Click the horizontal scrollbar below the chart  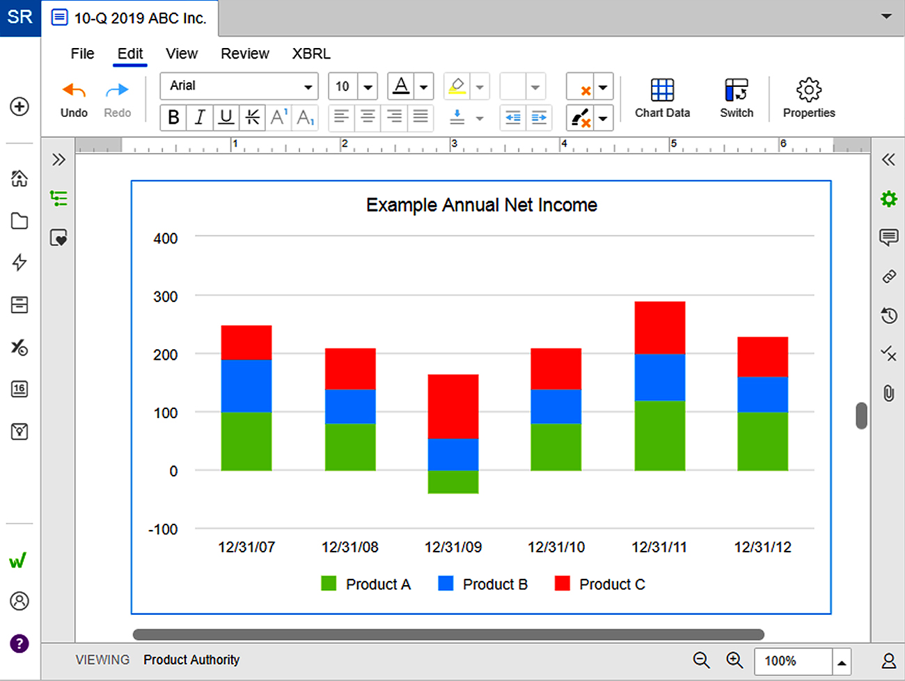click(448, 634)
